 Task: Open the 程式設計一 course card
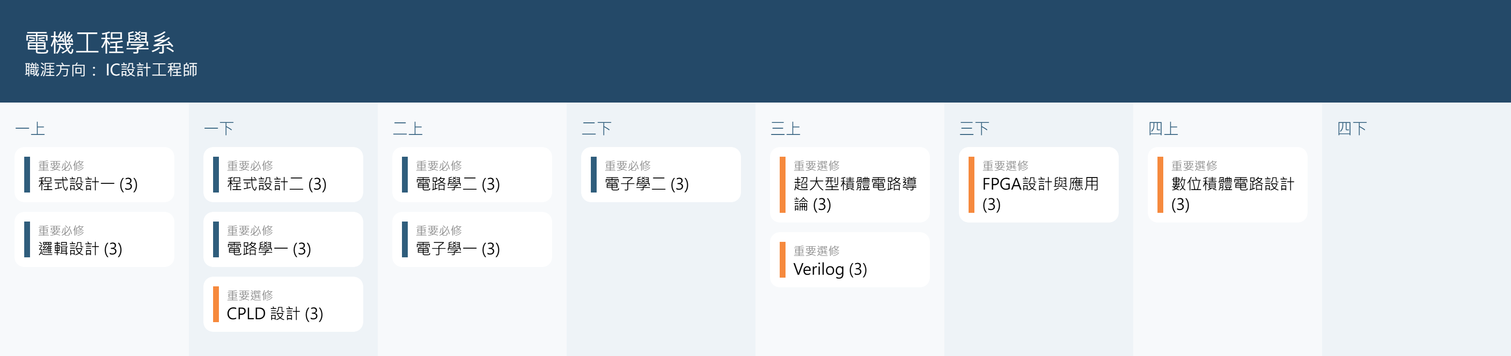94,175
